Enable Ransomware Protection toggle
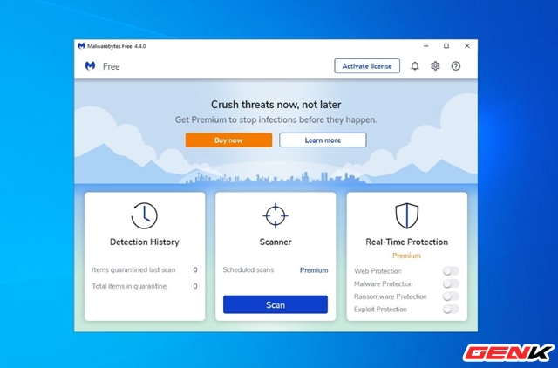 [x=450, y=296]
